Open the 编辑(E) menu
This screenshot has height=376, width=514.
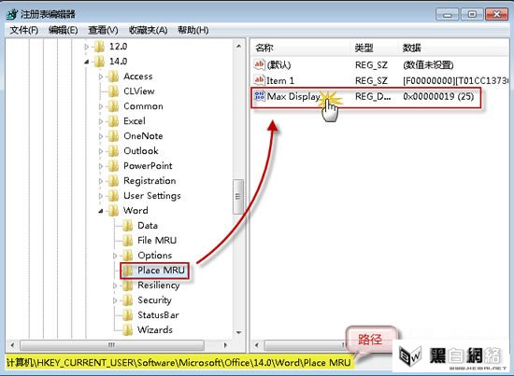pyautogui.click(x=63, y=31)
